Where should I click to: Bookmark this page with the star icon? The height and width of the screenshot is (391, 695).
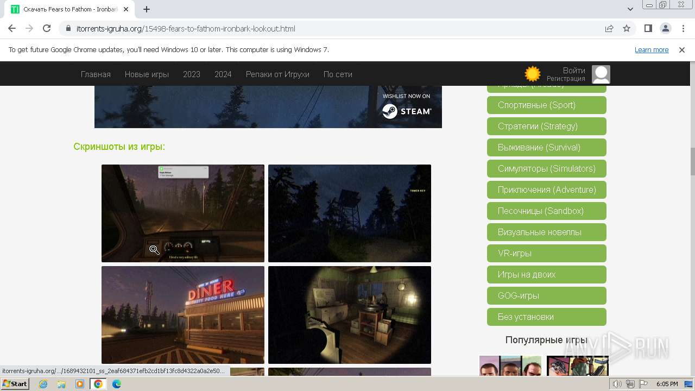coord(627,28)
